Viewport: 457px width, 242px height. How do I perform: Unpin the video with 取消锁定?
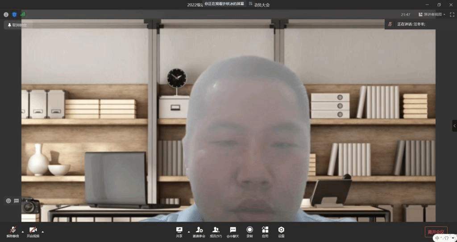click(17, 25)
